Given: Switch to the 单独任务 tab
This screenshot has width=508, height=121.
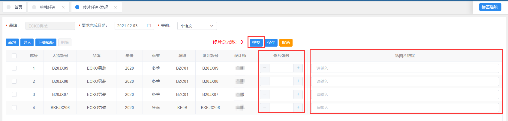Looking at the screenshot, I should click(x=47, y=7).
